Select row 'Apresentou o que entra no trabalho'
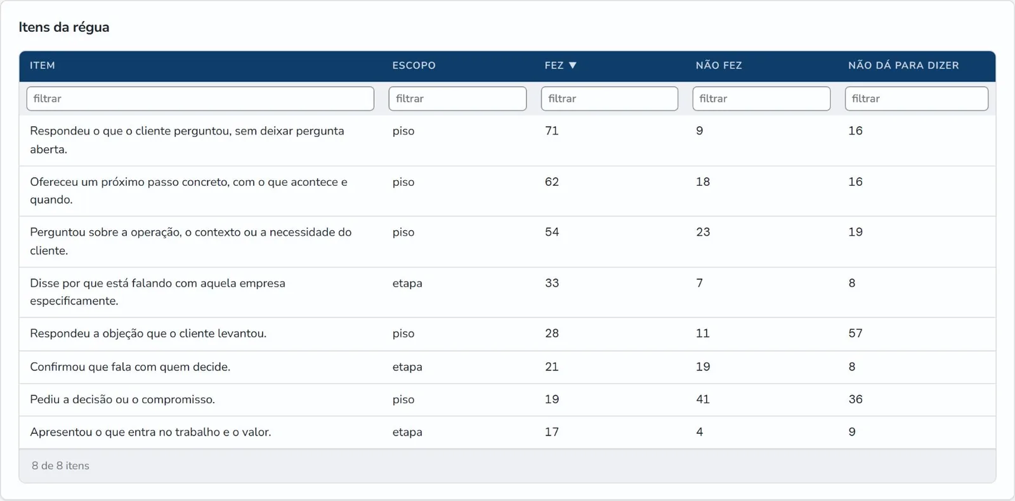1015x501 pixels. (507, 433)
